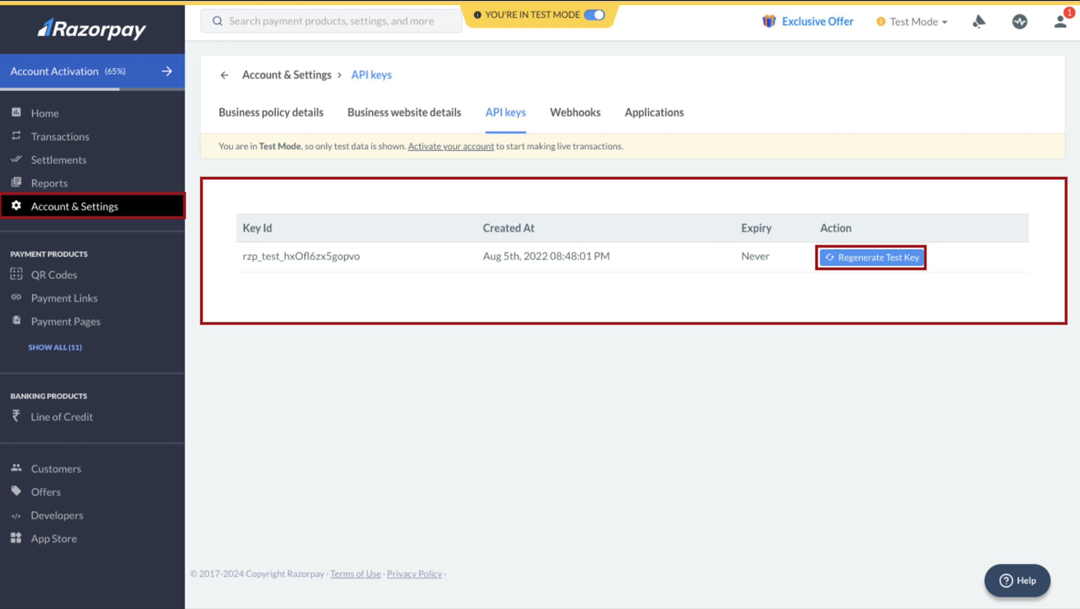Screen dimensions: 1080x609
Task: Open the user profile icon with notification badge
Action: click(1060, 21)
